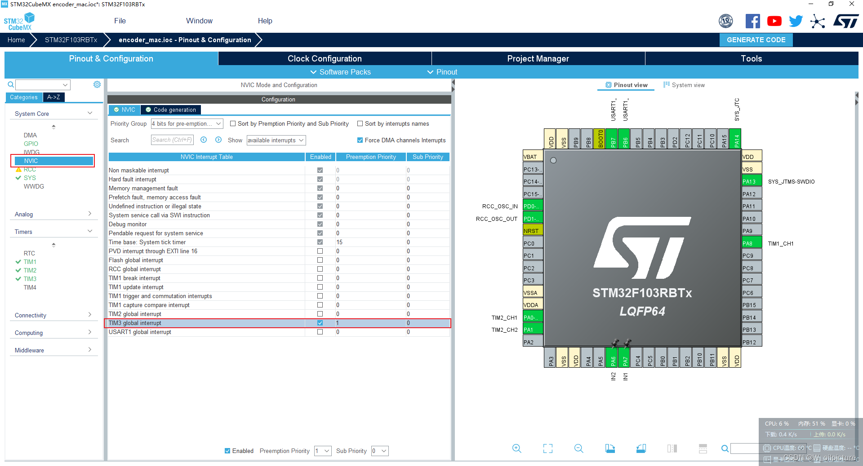Screen dimensions: 863x466
Task: Click the GENERATE CODE button
Action: [756, 40]
